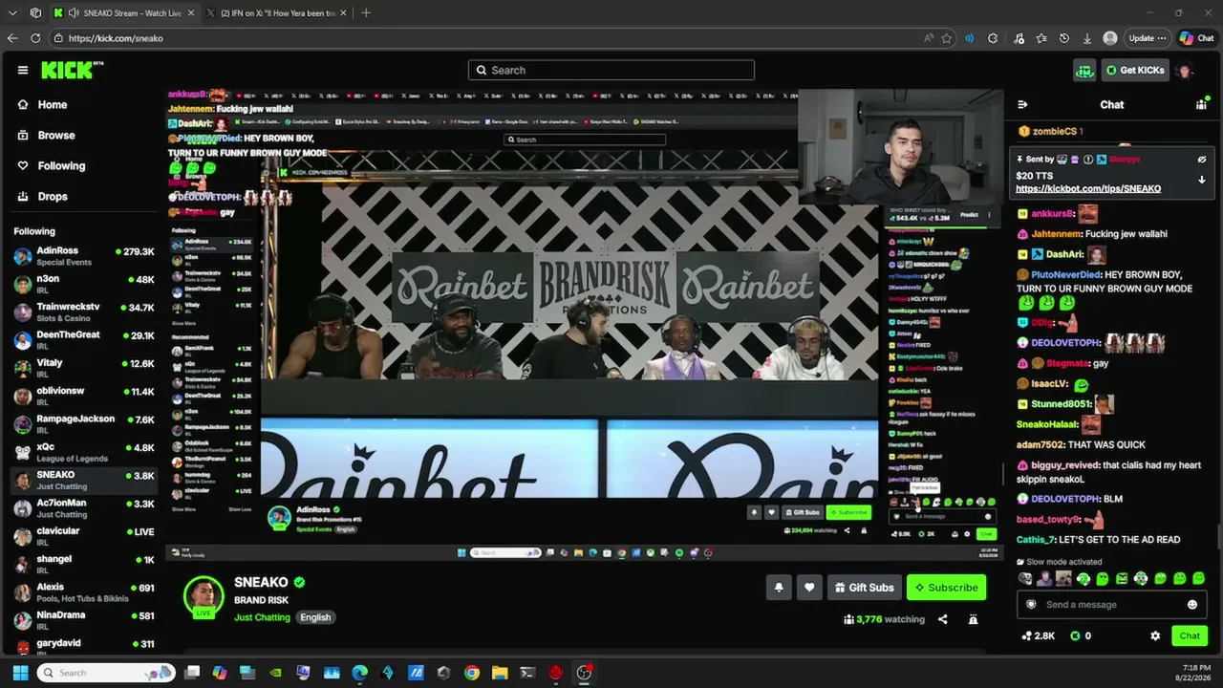The width and height of the screenshot is (1223, 688).
Task: Open the emoji picker in chat
Action: point(1192,605)
